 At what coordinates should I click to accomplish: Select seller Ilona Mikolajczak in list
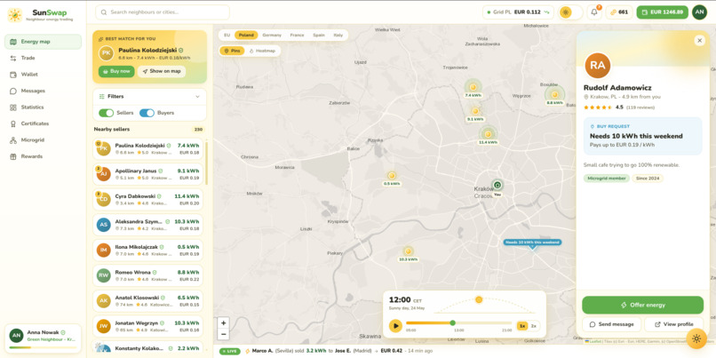pos(148,251)
